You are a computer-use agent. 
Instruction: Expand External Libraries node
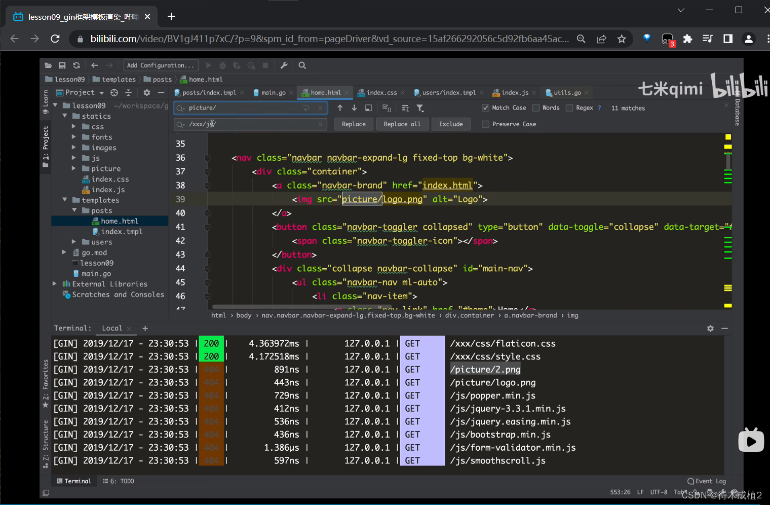tap(55, 284)
